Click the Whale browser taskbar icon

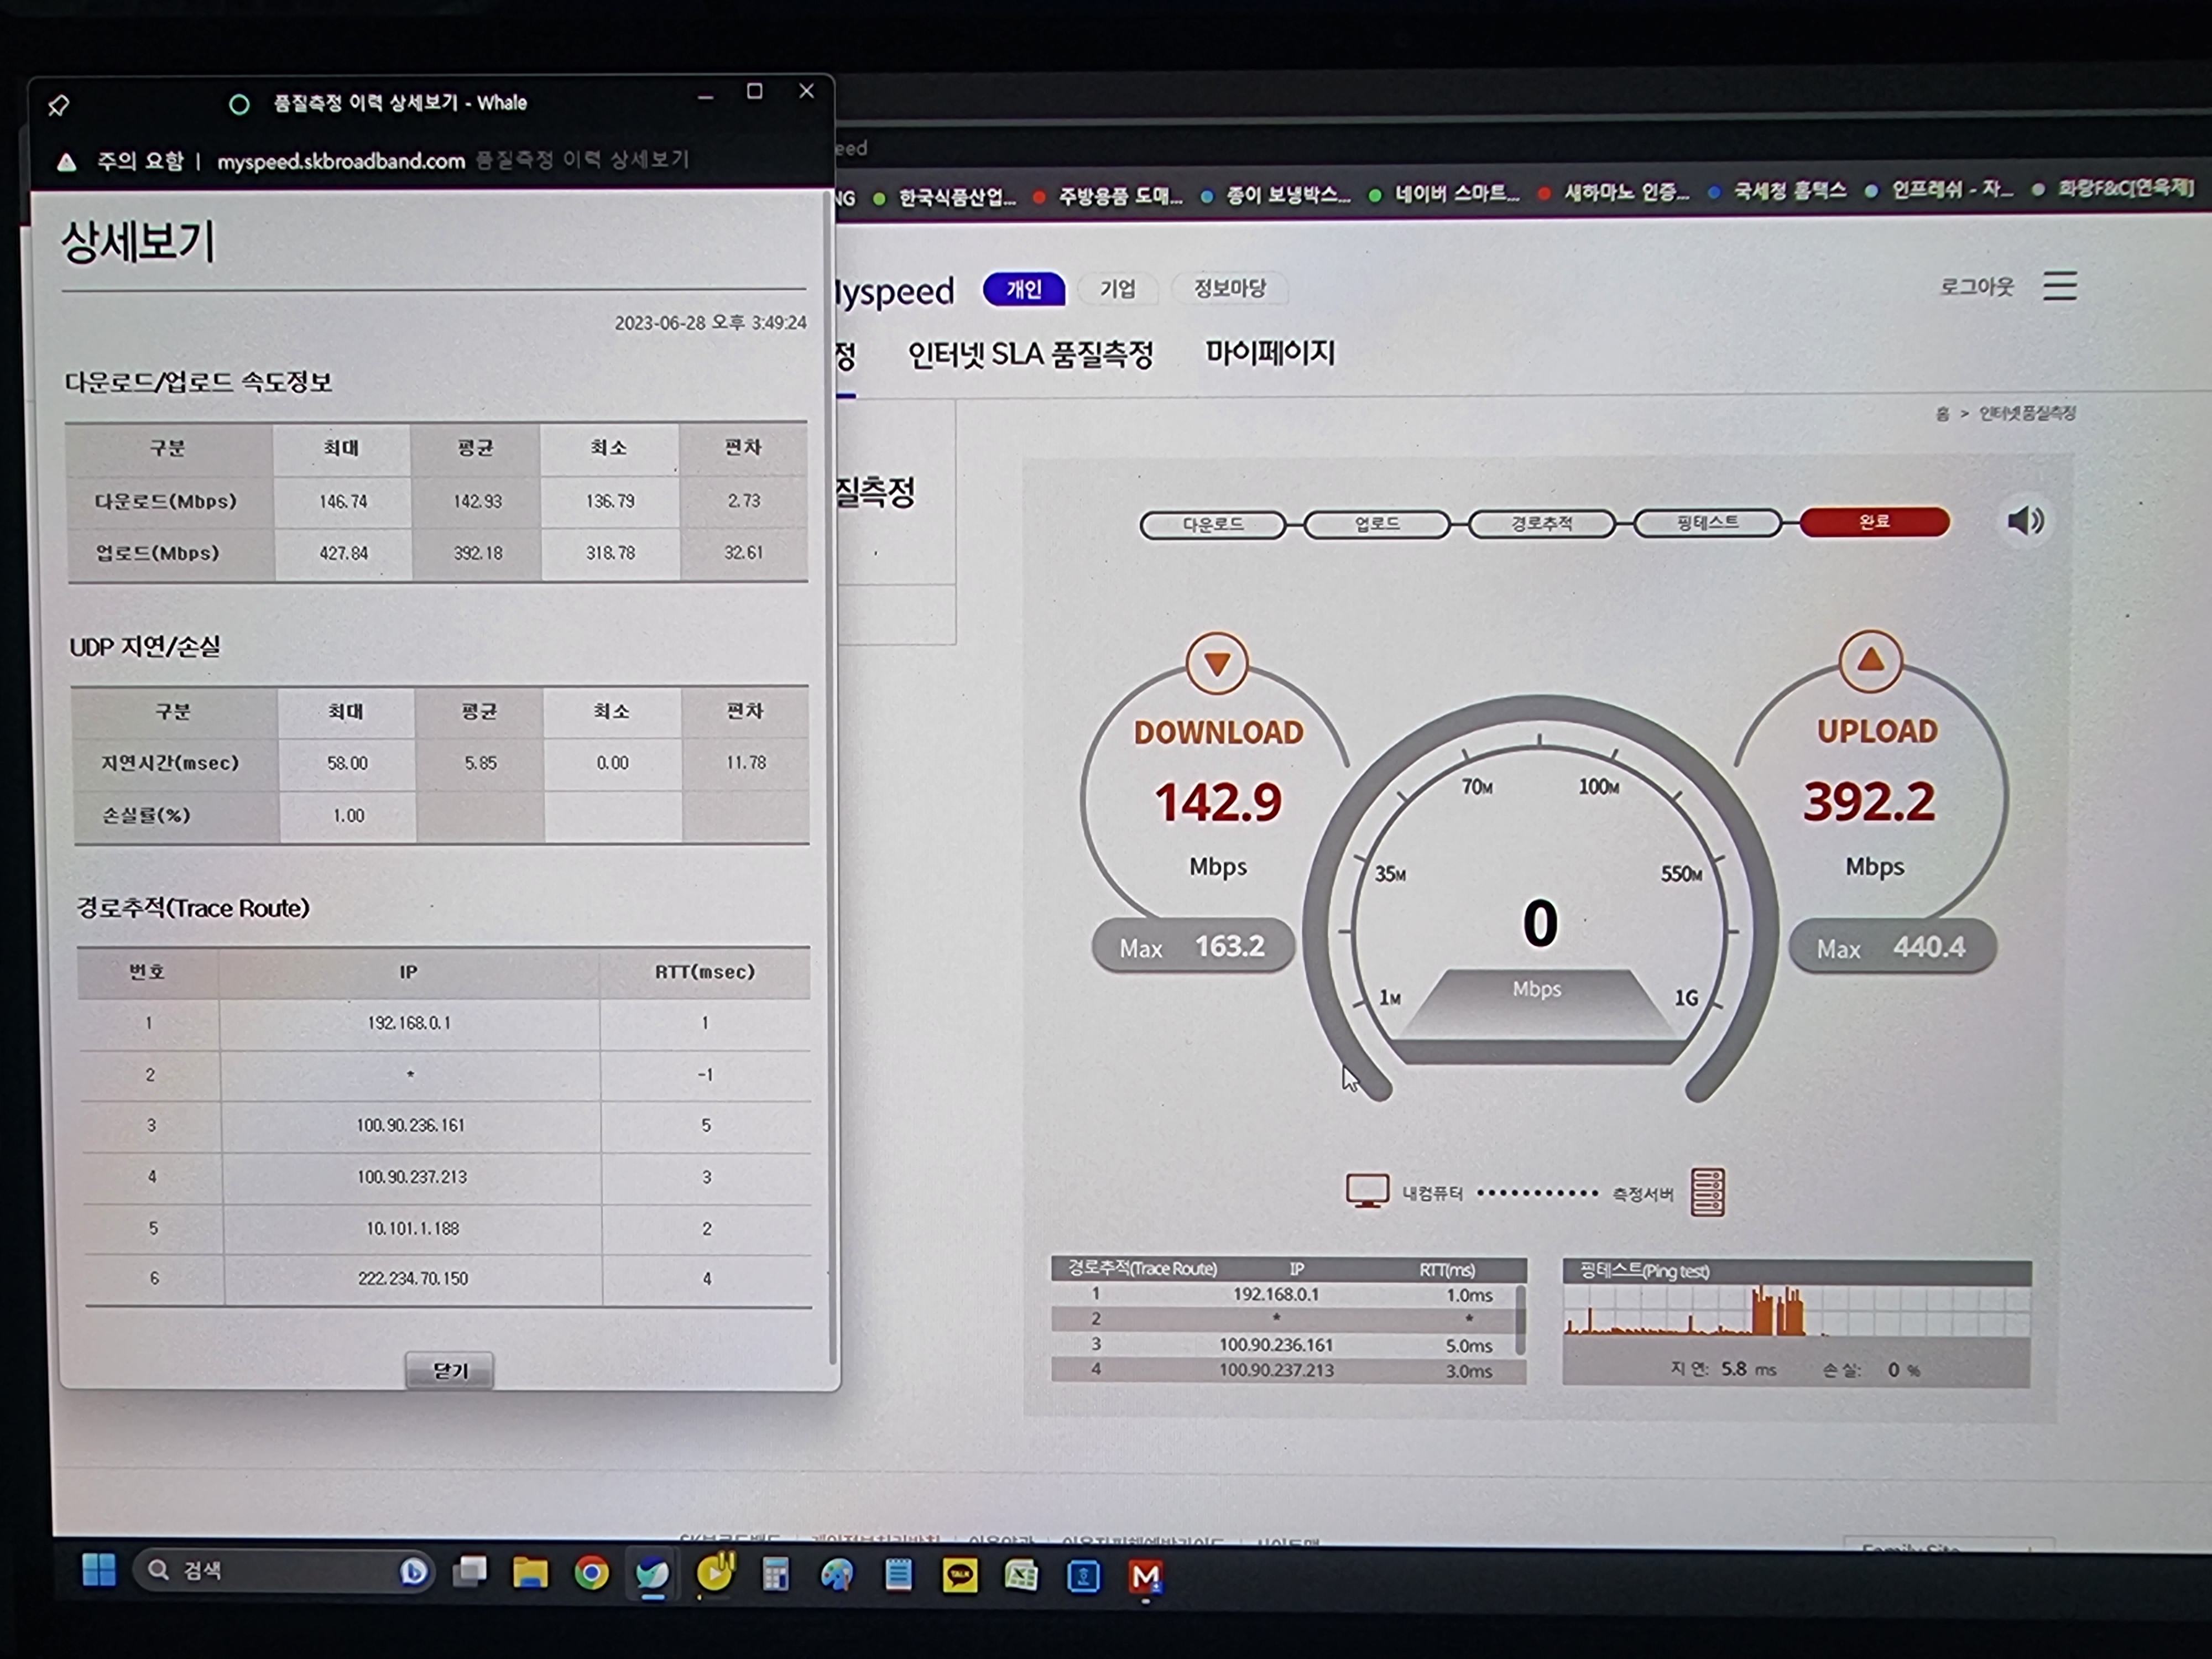(x=652, y=1575)
